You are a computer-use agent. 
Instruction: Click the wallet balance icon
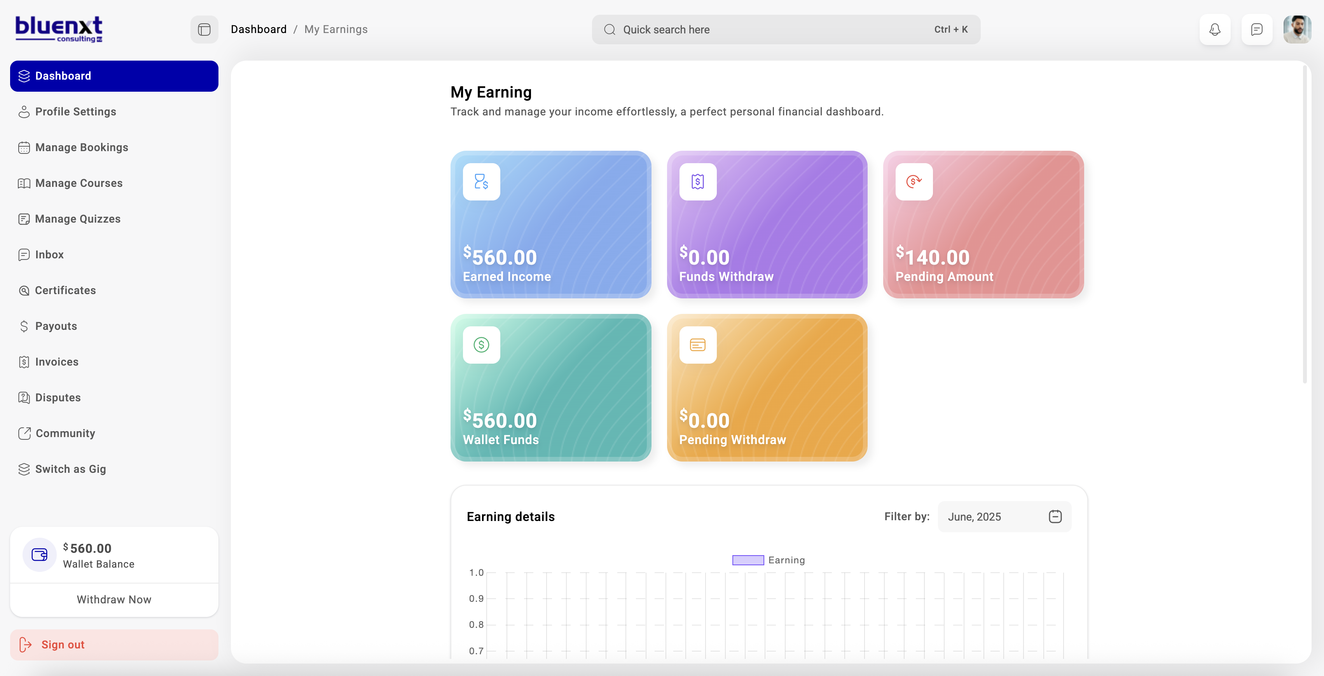pos(40,555)
